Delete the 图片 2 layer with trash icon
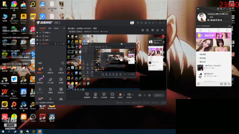Viewport: 239px width, 134px height. click(64, 44)
